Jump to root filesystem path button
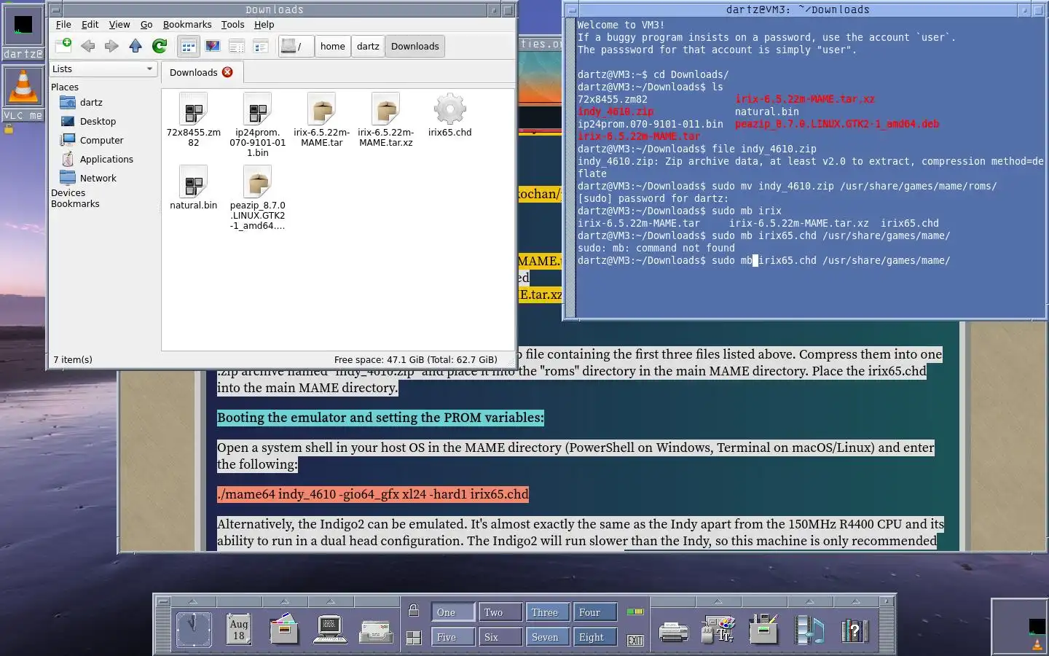1049x656 pixels. (295, 46)
